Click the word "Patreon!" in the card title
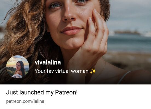 tap(66, 92)
